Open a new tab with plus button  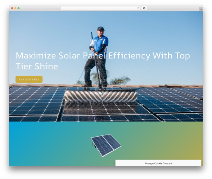(x=201, y=9)
